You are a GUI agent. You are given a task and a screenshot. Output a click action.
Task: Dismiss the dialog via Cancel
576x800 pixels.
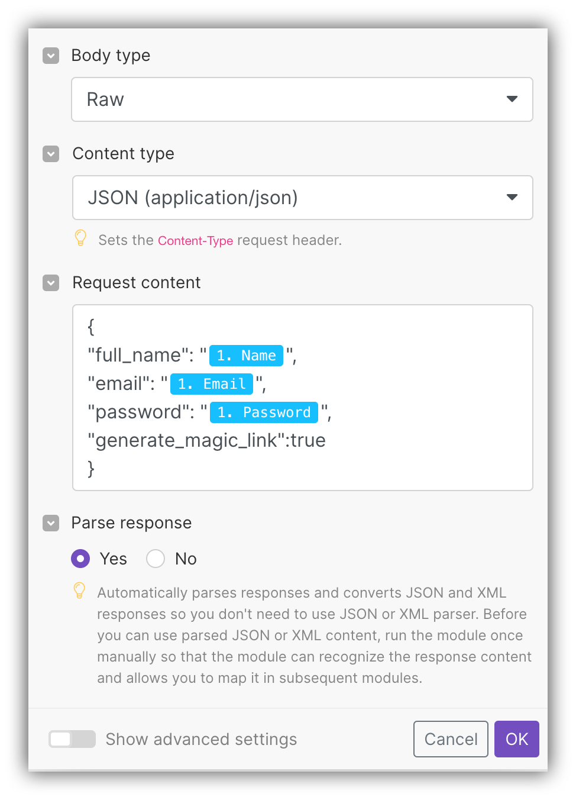pos(451,739)
